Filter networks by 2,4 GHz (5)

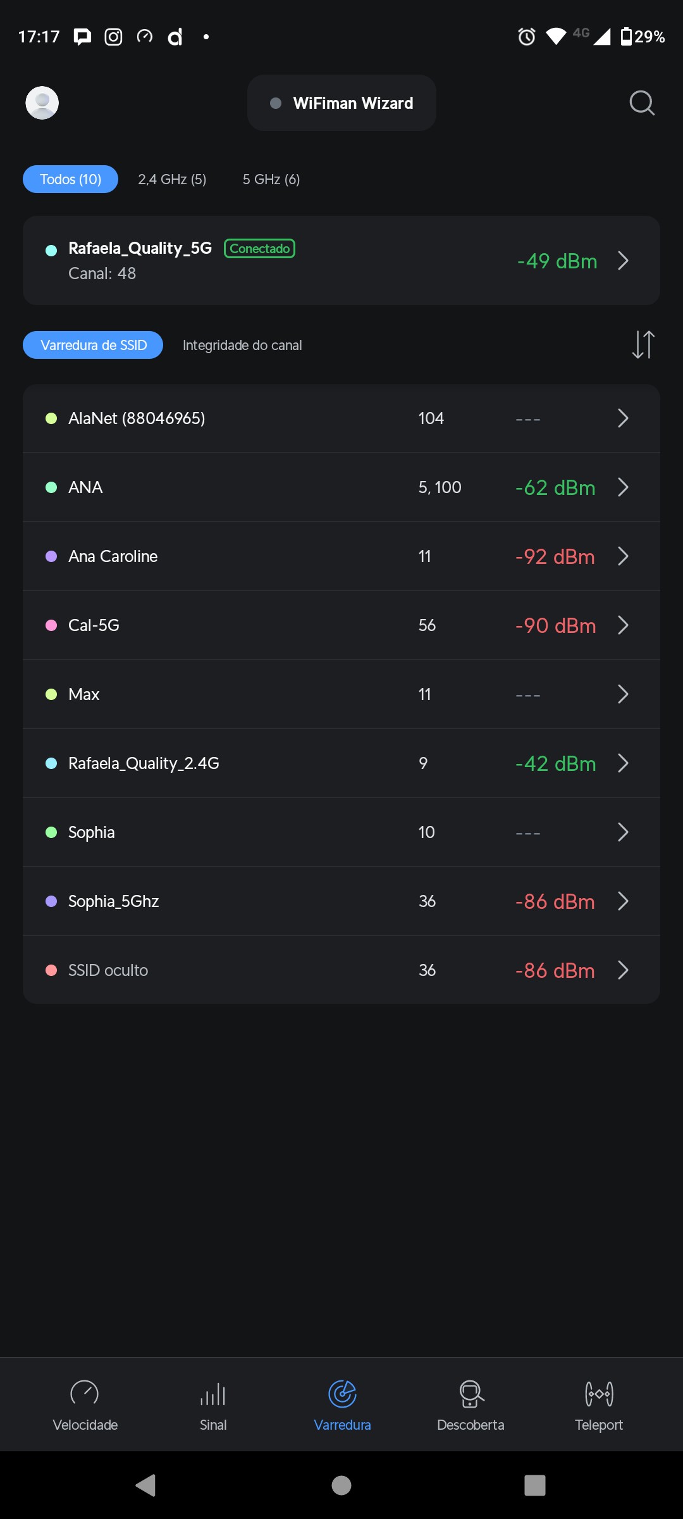[172, 179]
